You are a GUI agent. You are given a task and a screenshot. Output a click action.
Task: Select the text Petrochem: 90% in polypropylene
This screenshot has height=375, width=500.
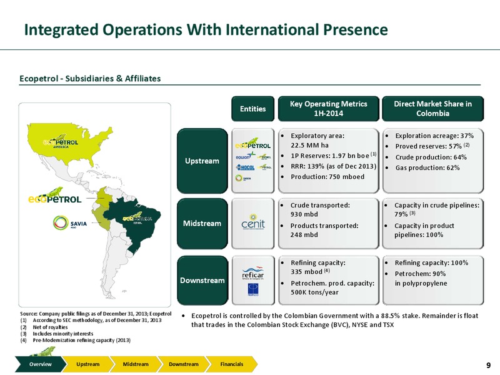point(421,278)
